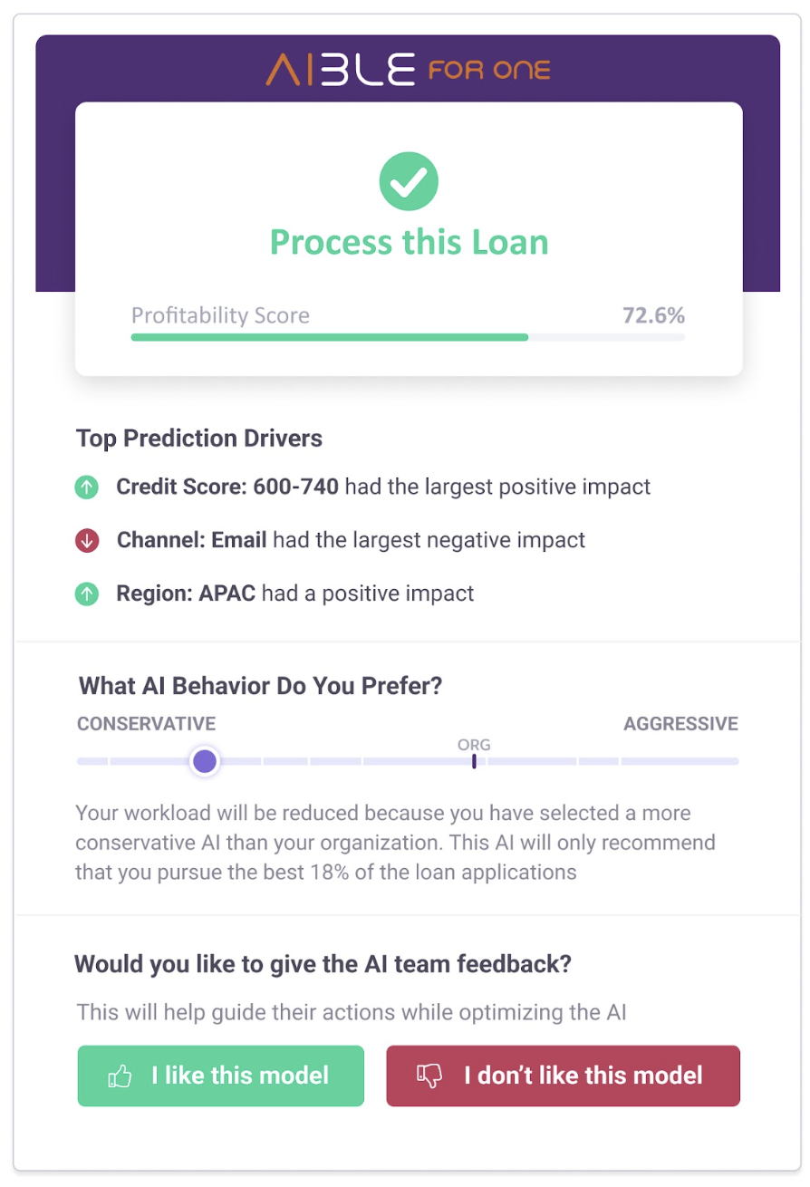Click the thumbs-up icon on the like button
Screen dimensions: 810x1187
click(120, 1076)
